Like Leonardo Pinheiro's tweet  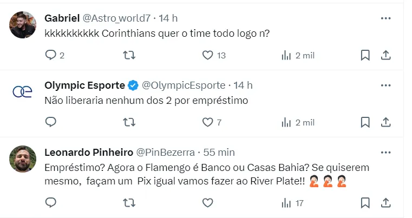(208, 203)
